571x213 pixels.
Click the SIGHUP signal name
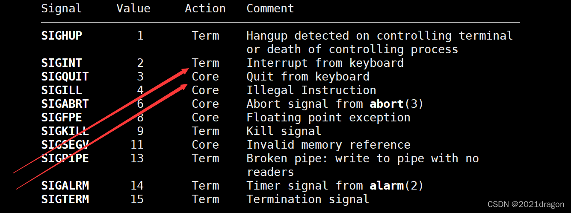pos(62,36)
